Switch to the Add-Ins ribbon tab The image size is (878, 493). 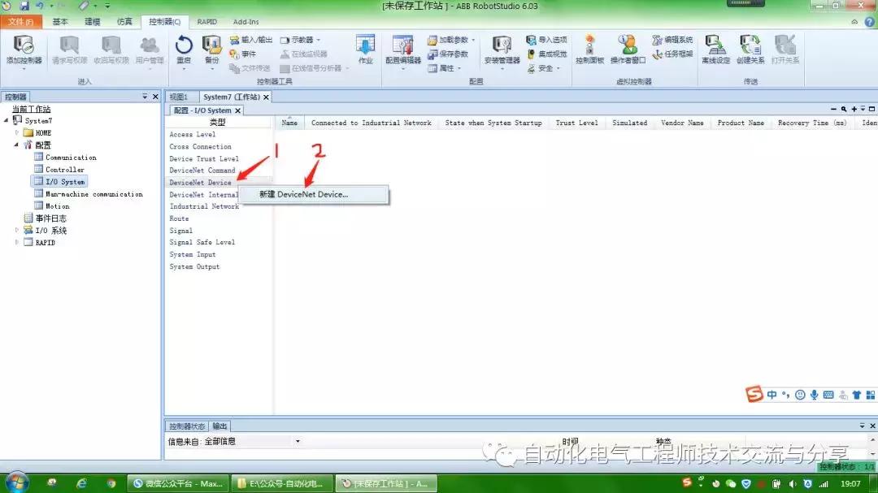click(246, 22)
